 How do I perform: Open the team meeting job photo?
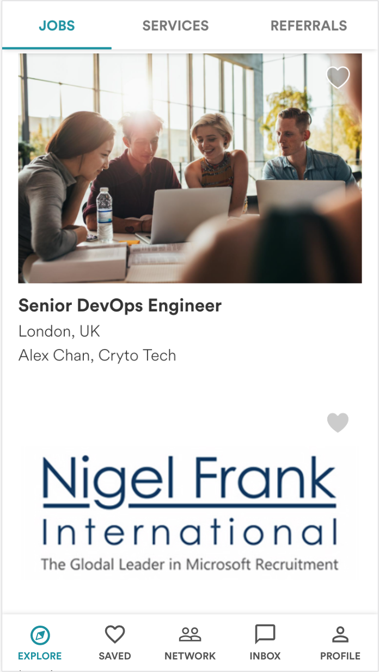190,168
